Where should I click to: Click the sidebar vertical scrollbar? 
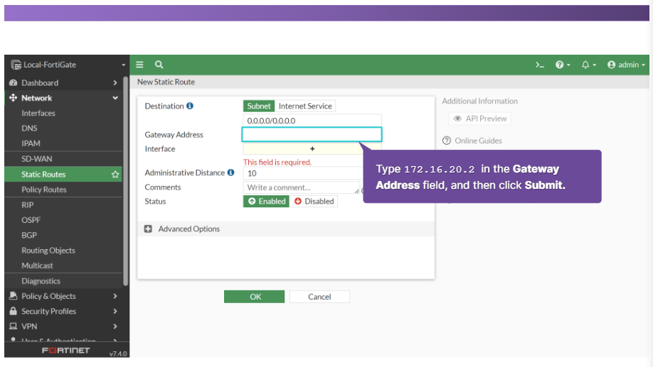tap(125, 181)
